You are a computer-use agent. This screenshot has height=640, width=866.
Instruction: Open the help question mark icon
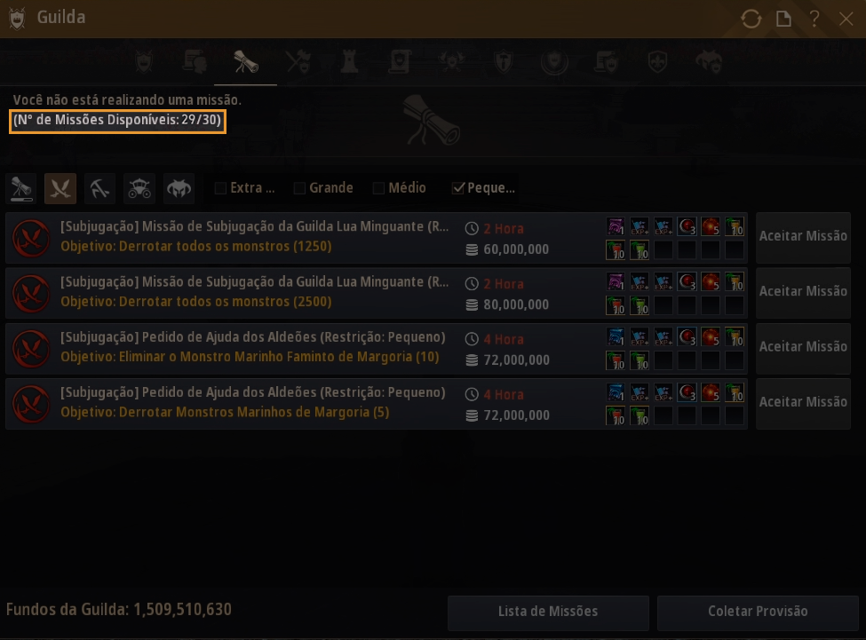[x=814, y=19]
